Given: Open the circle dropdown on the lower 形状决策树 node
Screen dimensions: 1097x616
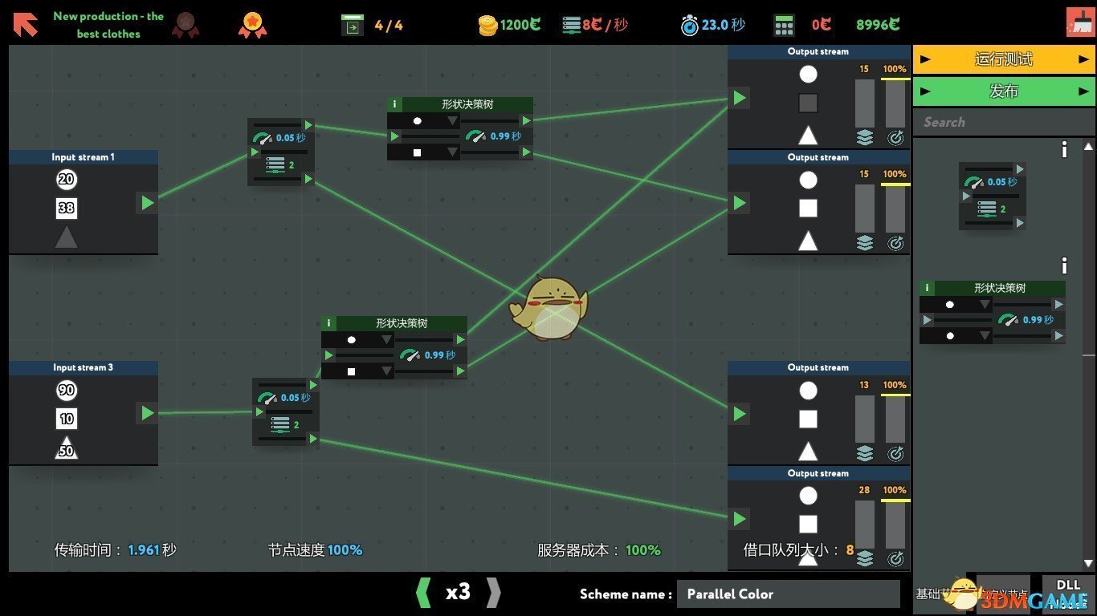Looking at the screenshot, I should [357, 339].
